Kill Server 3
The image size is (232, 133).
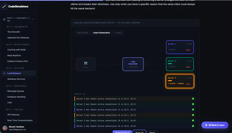pos(188,84)
